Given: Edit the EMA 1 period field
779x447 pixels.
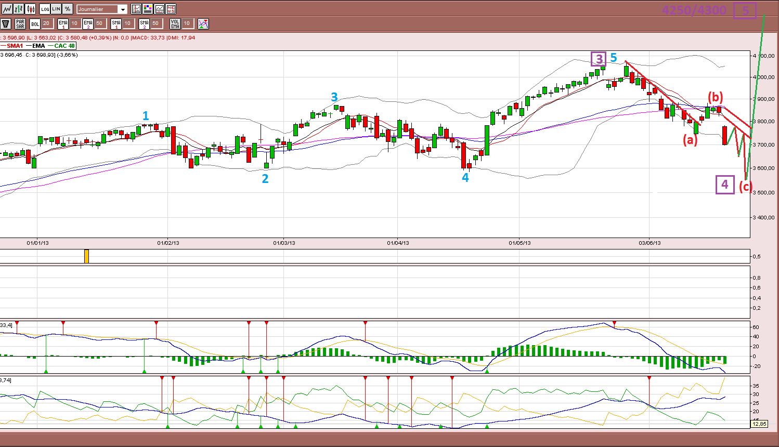Looking at the screenshot, I should [75, 23].
